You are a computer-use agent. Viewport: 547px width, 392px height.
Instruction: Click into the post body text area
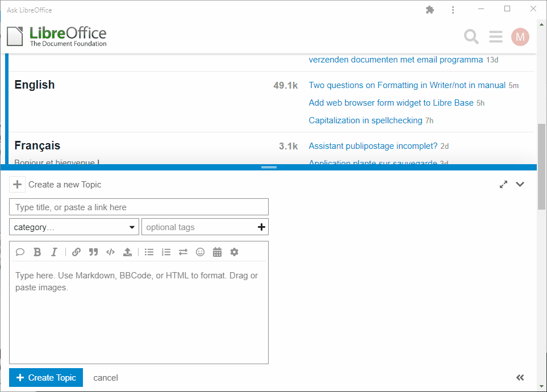tap(139, 312)
